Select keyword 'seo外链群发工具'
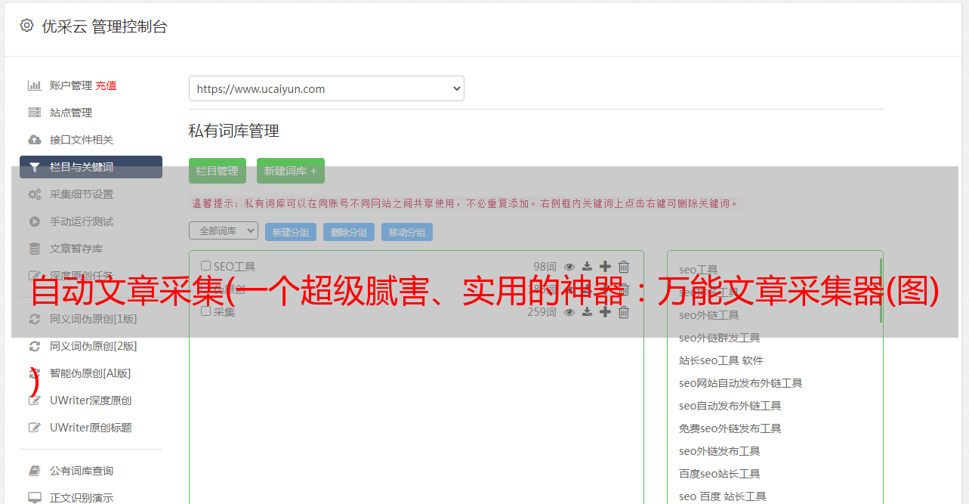 [x=719, y=338]
